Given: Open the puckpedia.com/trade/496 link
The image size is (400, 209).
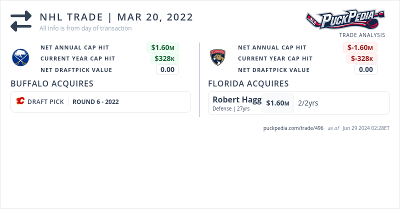Looking at the screenshot, I should (x=293, y=128).
